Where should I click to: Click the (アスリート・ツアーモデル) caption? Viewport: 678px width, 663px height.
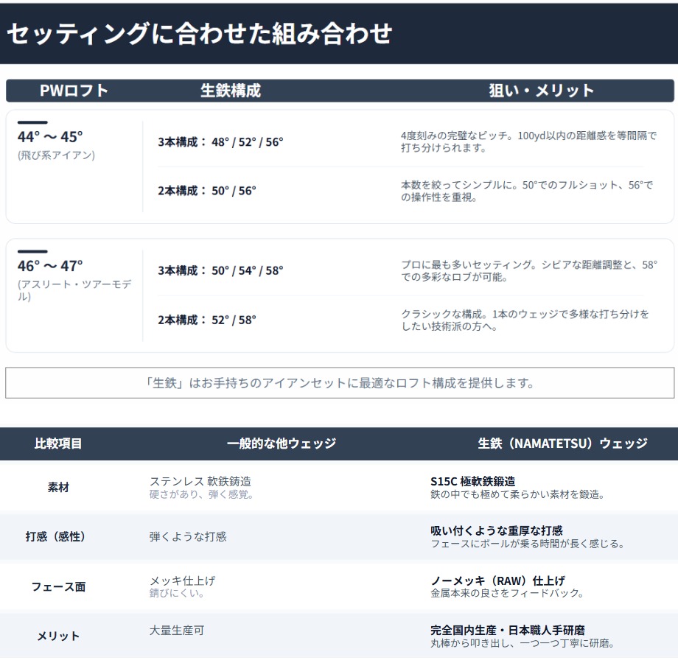coord(74,290)
